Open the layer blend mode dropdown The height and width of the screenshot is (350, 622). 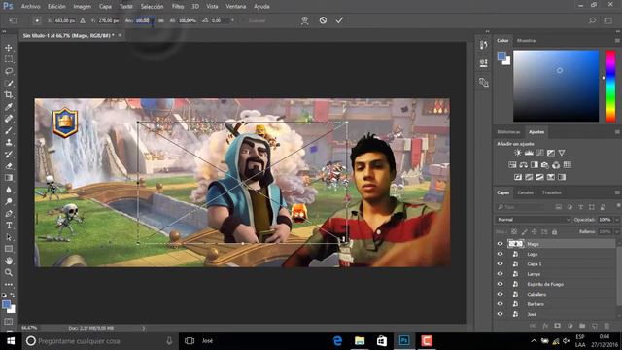[533, 220]
